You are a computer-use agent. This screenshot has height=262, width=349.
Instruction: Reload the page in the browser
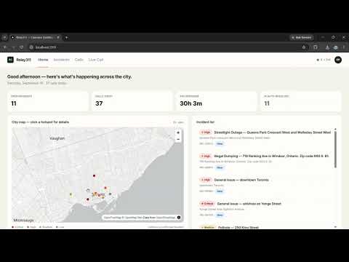(22, 47)
